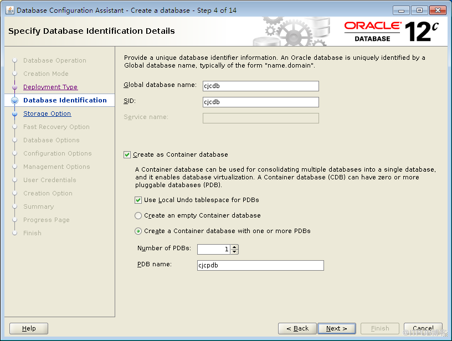Image resolution: width=452 pixels, height=341 pixels.
Task: Select Database Identification in the sidebar
Action: (x=65, y=100)
